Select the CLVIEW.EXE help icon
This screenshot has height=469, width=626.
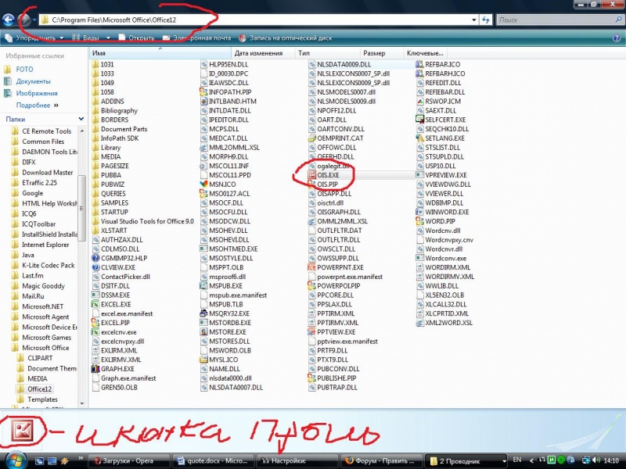95,267
